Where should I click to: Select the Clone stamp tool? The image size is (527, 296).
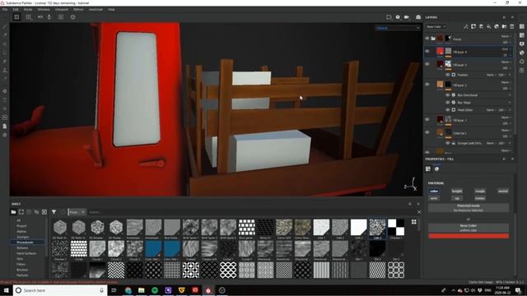pos(5,70)
